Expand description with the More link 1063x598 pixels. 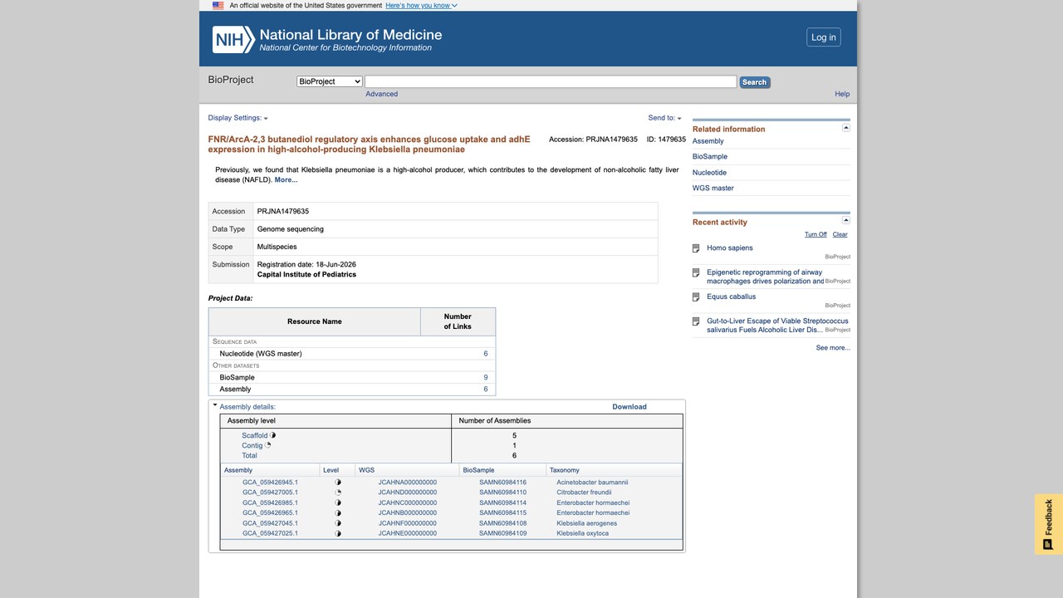pyautogui.click(x=286, y=180)
